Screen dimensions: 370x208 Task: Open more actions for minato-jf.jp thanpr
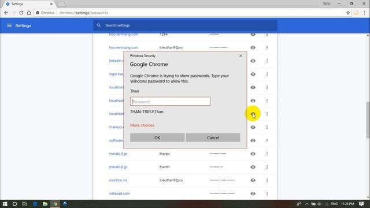[267, 154]
